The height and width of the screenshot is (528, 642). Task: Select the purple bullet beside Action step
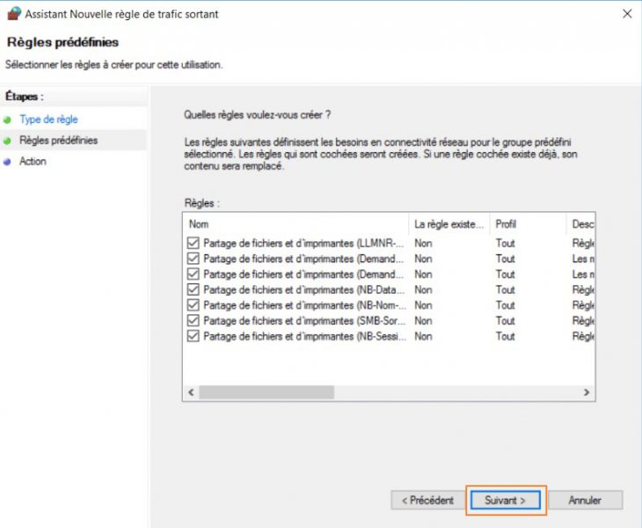(7, 162)
